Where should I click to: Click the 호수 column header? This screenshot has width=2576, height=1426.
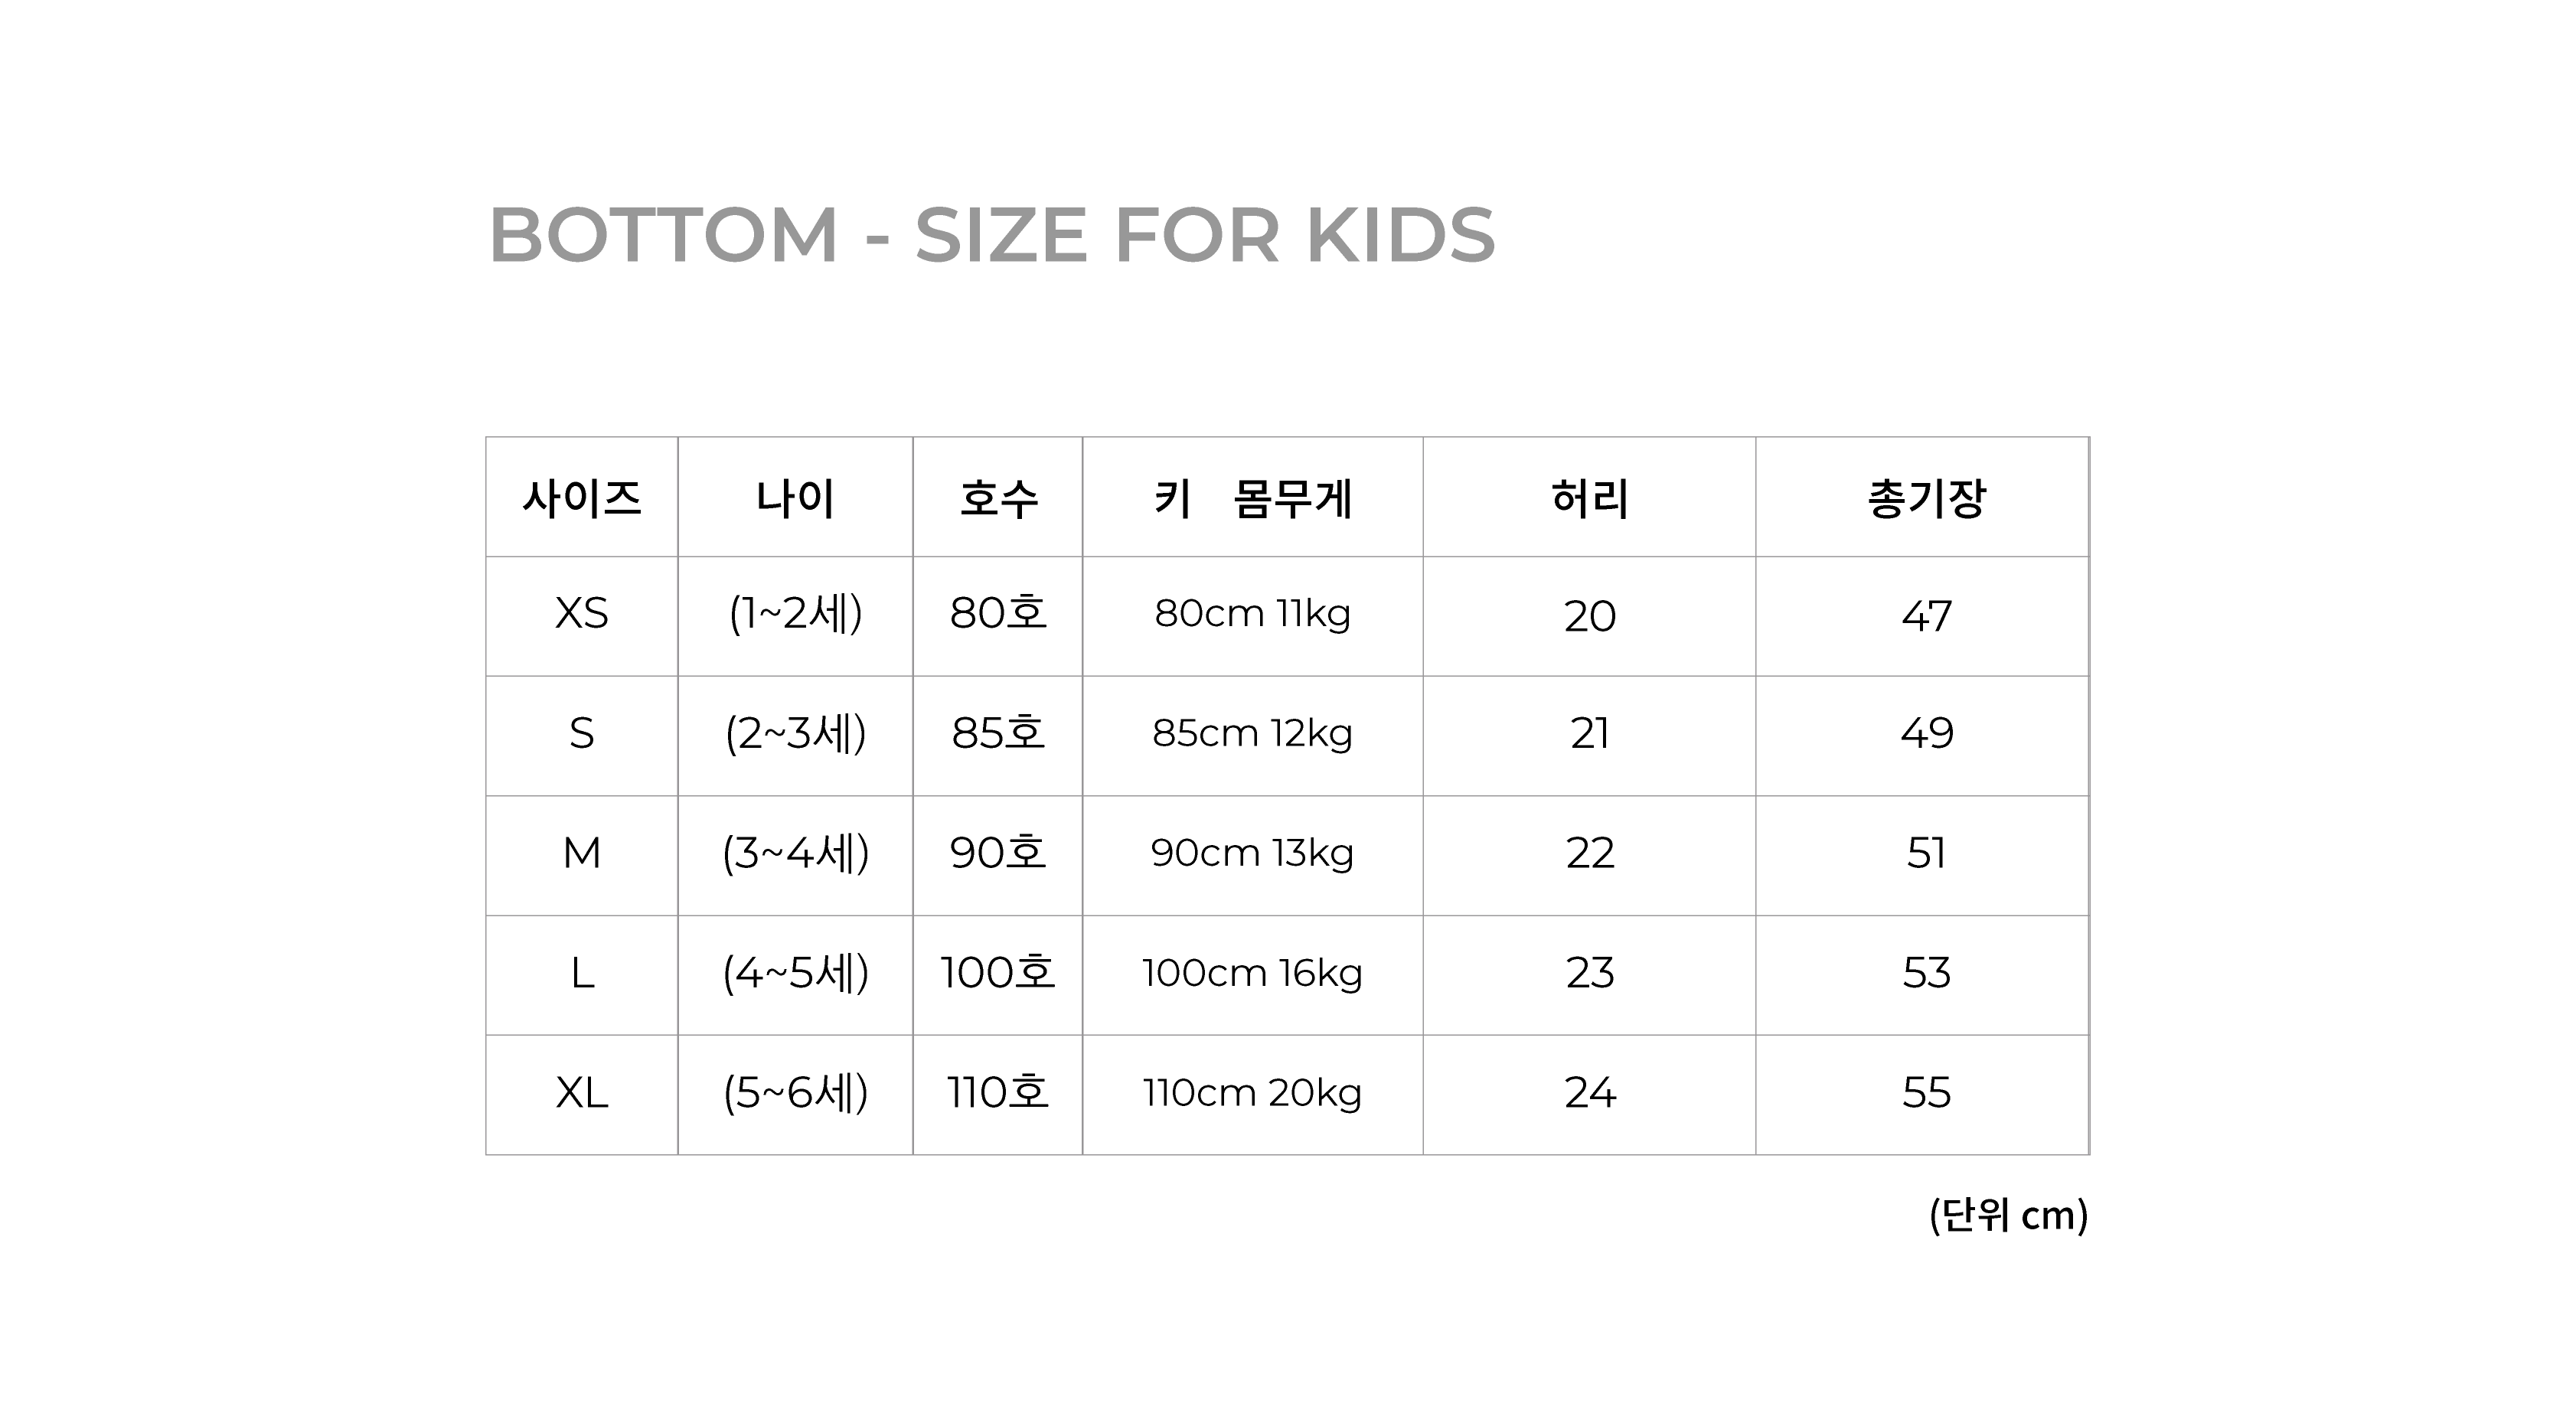(998, 498)
